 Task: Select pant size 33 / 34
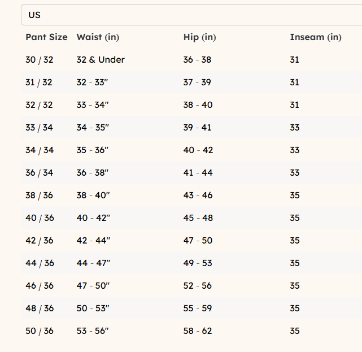click(x=39, y=128)
